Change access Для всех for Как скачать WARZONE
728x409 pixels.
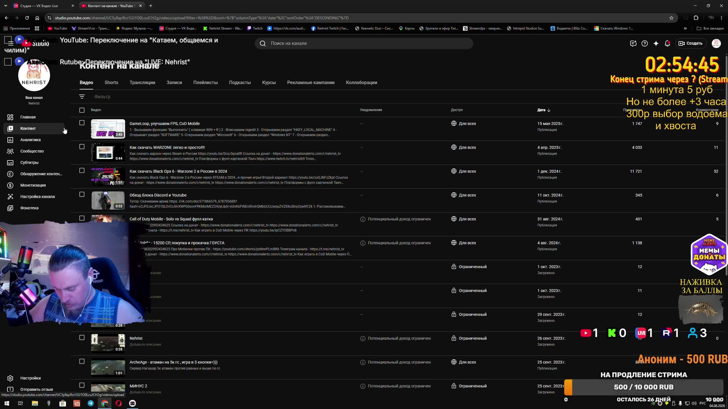click(x=464, y=147)
